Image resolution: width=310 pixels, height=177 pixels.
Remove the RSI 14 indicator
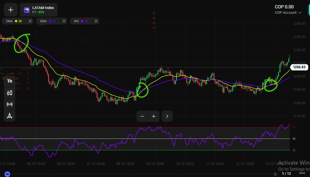point(96,21)
